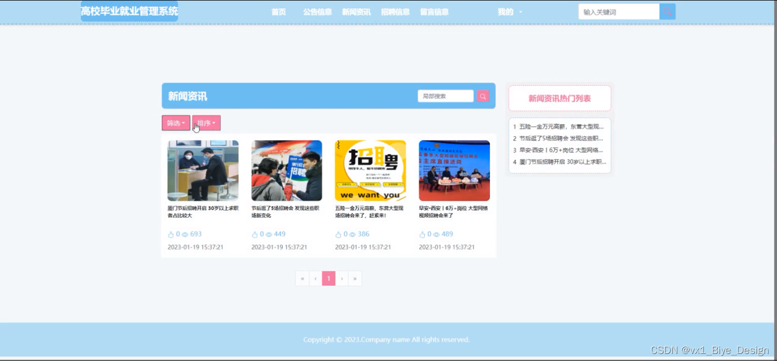Click the top search magnifier icon
The height and width of the screenshot is (361, 777).
pyautogui.click(x=667, y=11)
